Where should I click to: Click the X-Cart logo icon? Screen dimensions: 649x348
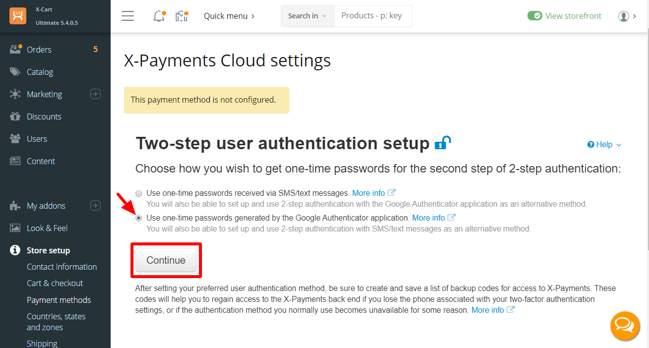pyautogui.click(x=18, y=16)
